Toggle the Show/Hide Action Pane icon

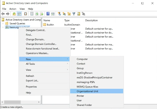(53, 14)
